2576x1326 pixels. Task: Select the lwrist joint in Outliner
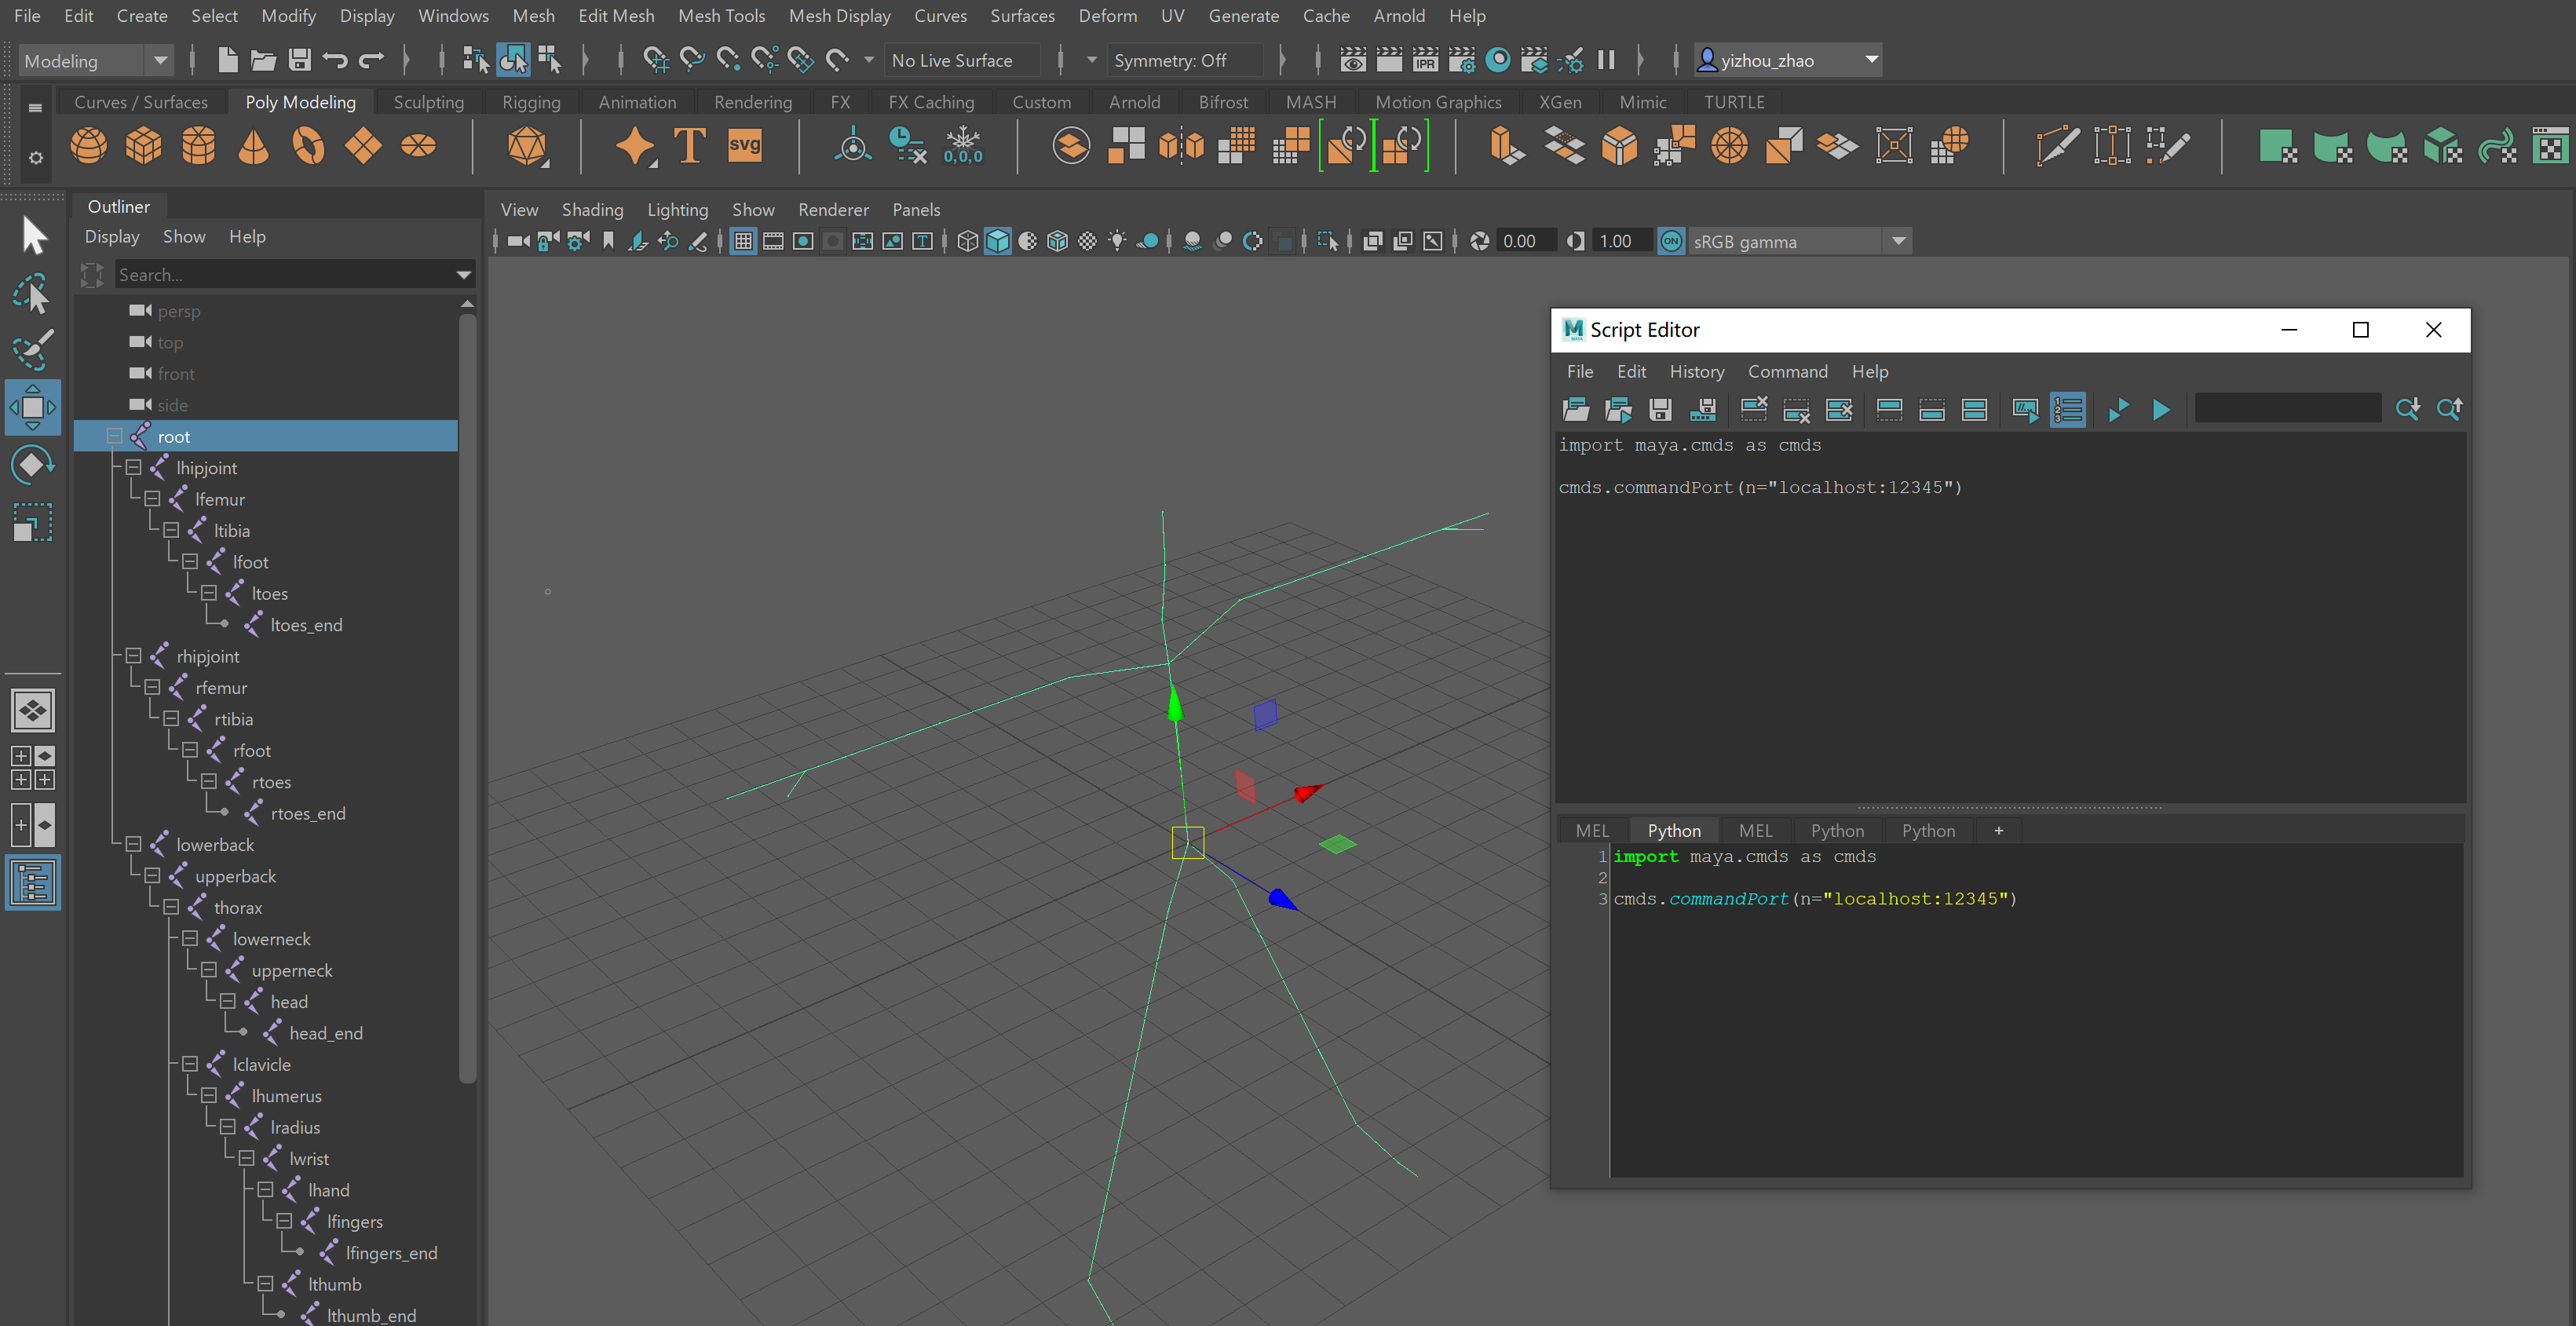coord(309,1158)
